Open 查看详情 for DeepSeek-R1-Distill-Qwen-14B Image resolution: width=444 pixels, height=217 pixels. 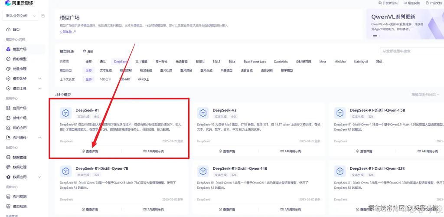[227, 210]
